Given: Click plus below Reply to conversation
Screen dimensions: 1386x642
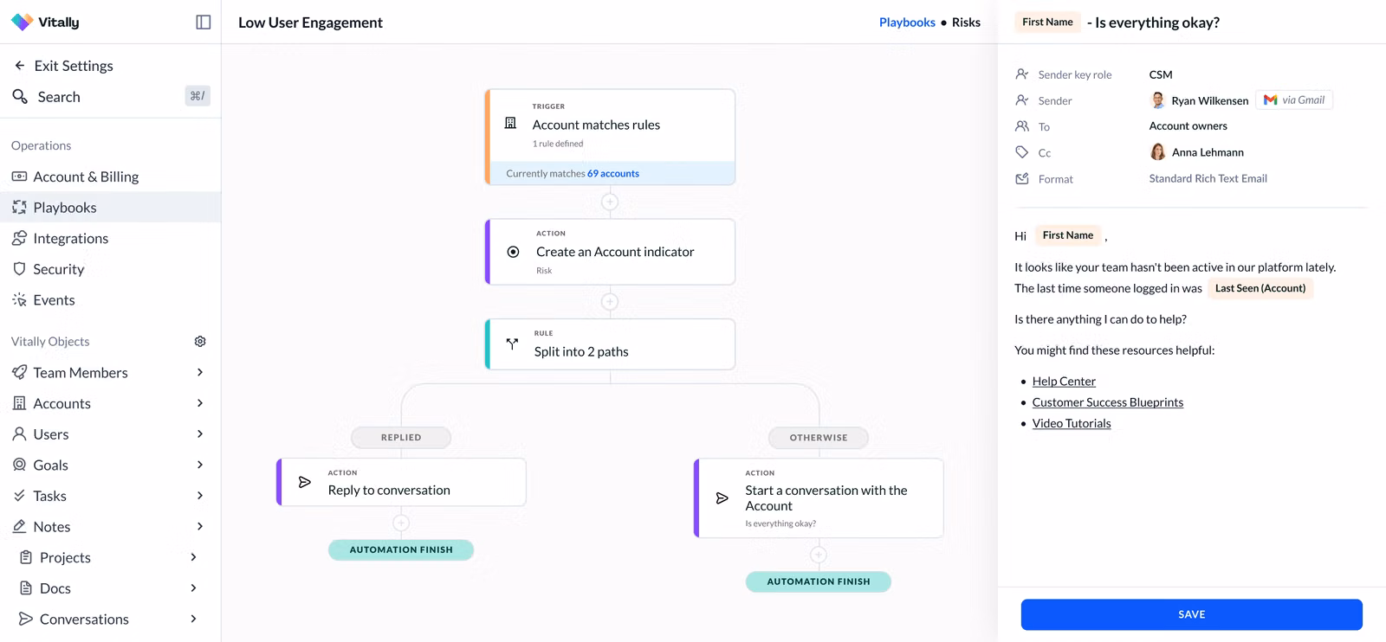Looking at the screenshot, I should (401, 523).
